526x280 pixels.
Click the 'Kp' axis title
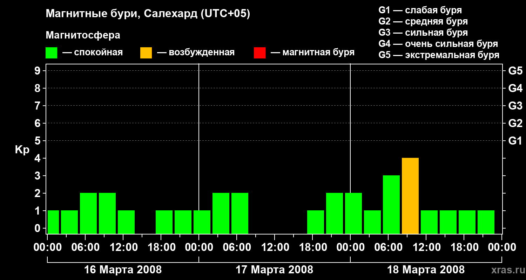[22, 150]
